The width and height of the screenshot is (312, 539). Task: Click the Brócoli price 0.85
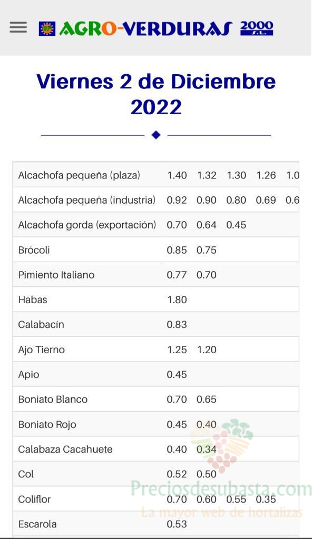click(x=177, y=250)
